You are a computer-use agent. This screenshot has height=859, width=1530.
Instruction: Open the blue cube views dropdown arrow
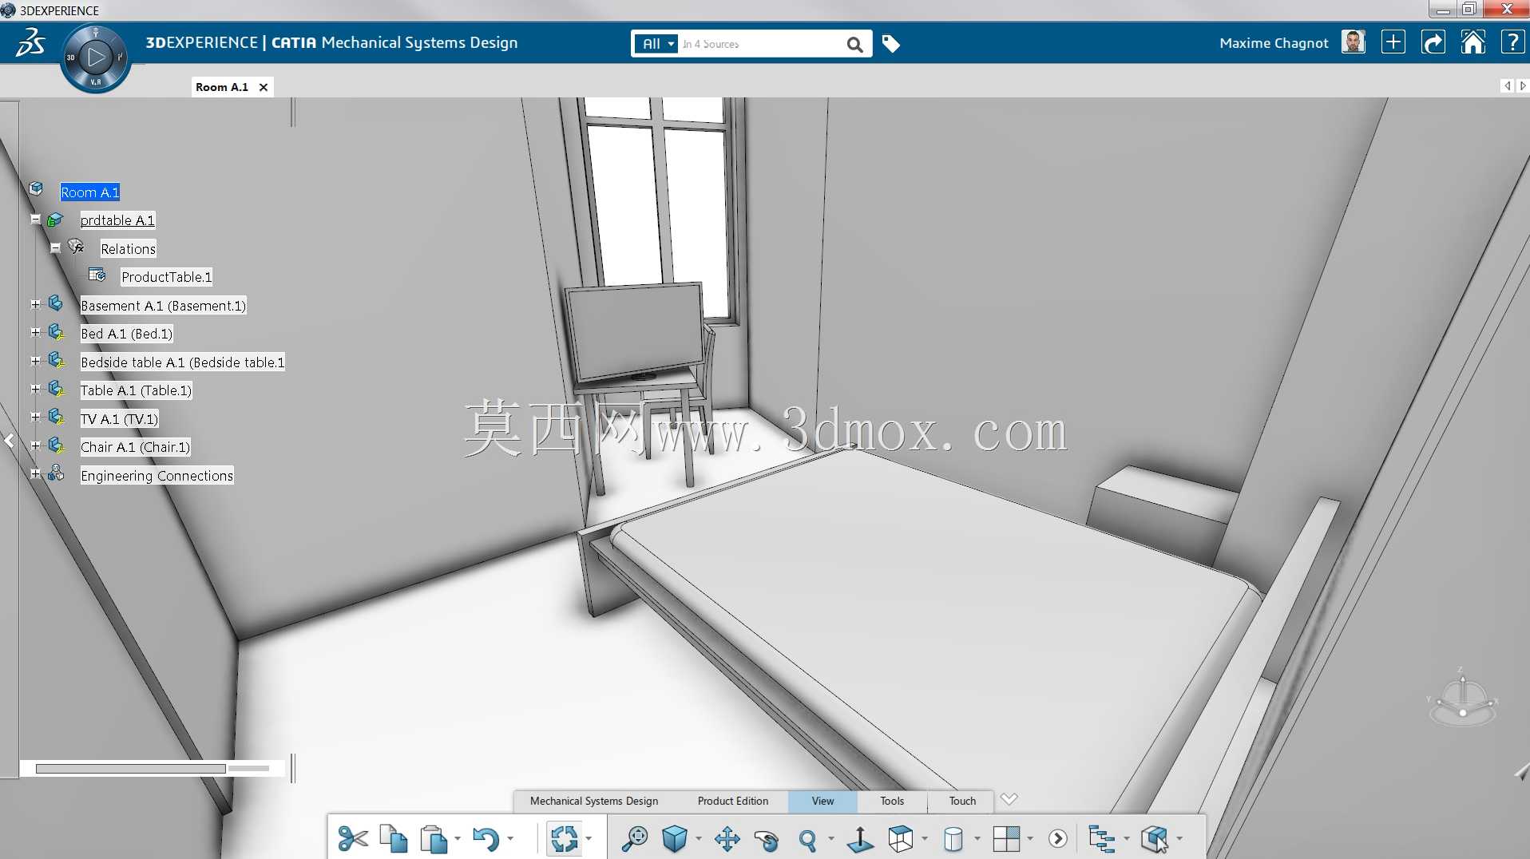pos(699,839)
